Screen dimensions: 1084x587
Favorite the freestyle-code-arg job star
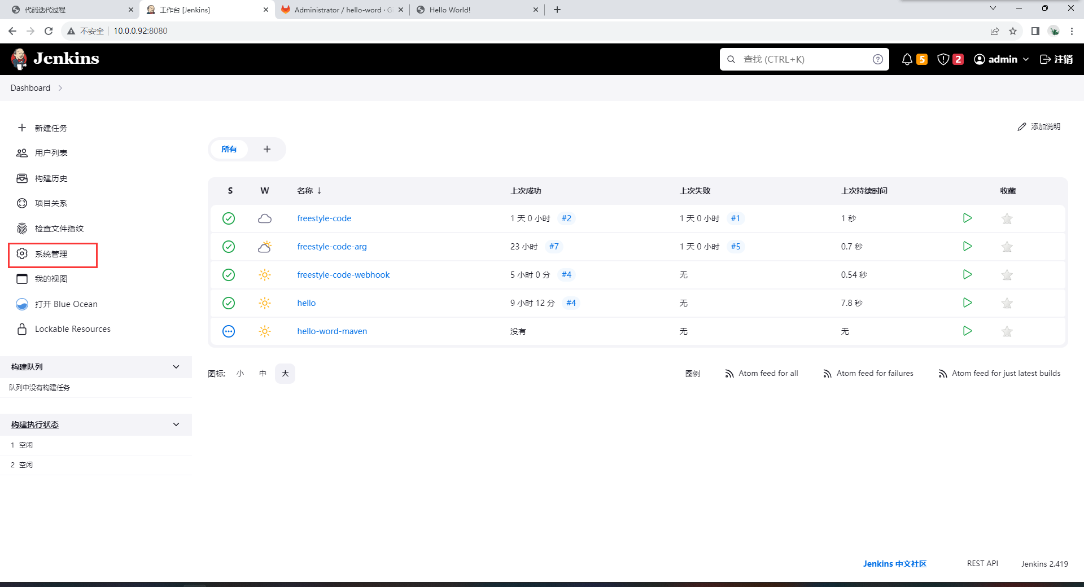pos(1007,247)
